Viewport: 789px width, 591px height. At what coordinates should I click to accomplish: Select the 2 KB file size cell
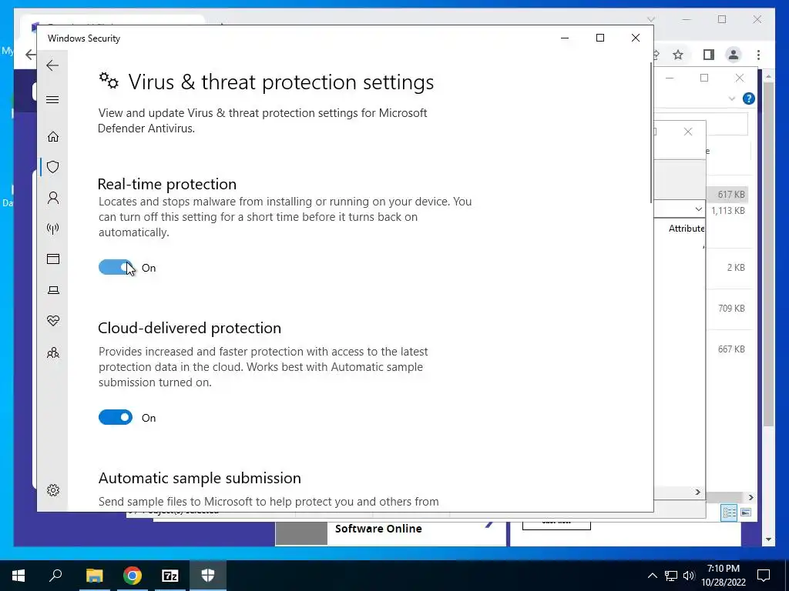tap(736, 267)
